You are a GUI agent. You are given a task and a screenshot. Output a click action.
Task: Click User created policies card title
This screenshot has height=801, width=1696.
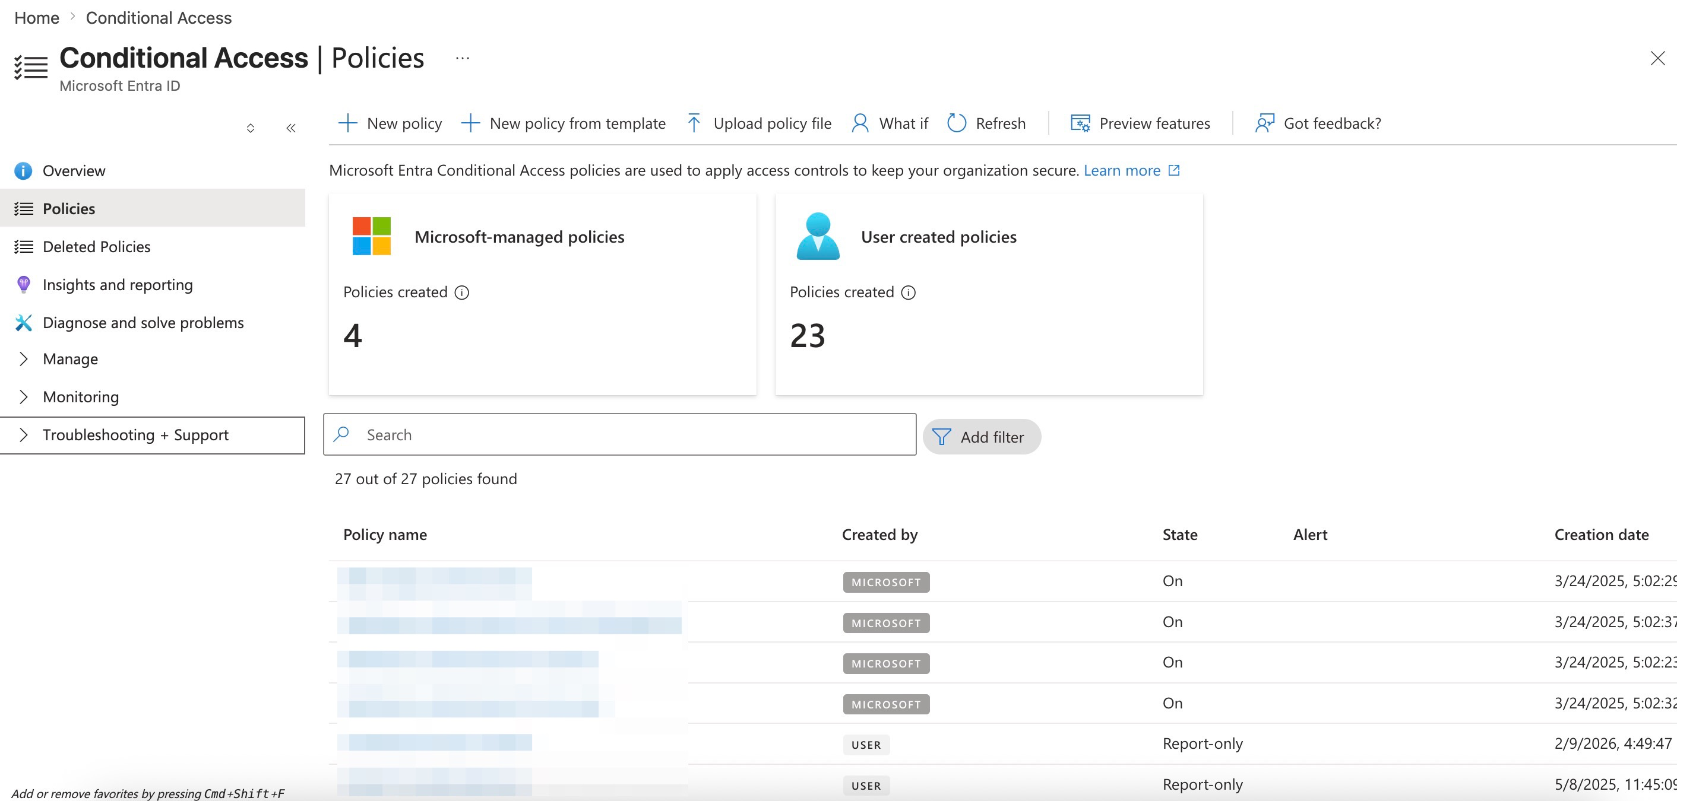point(938,237)
